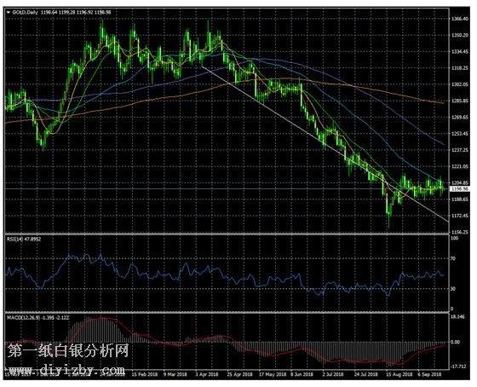This screenshot has height=387, width=477.
Task: Click the RSI level 70 label
Action: click(x=453, y=258)
